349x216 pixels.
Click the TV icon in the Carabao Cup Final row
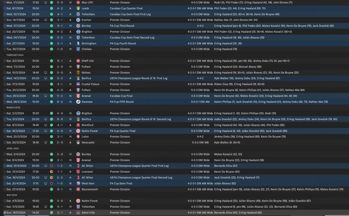(46, 96)
